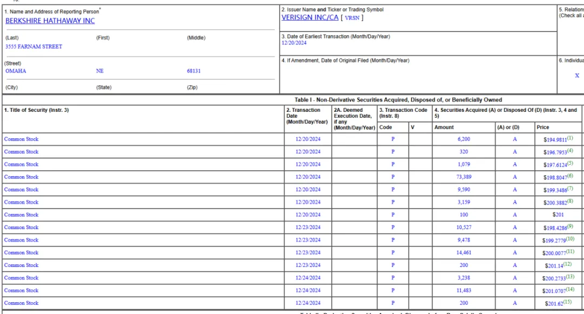Screen dimensions: 584x314
Task: Select the date in the 14,461 row
Action: pos(308,252)
